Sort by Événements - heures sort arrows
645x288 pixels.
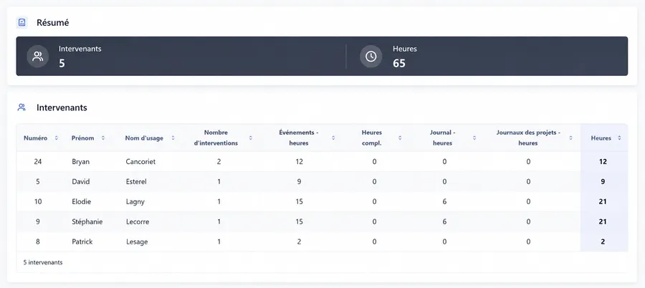click(333, 138)
